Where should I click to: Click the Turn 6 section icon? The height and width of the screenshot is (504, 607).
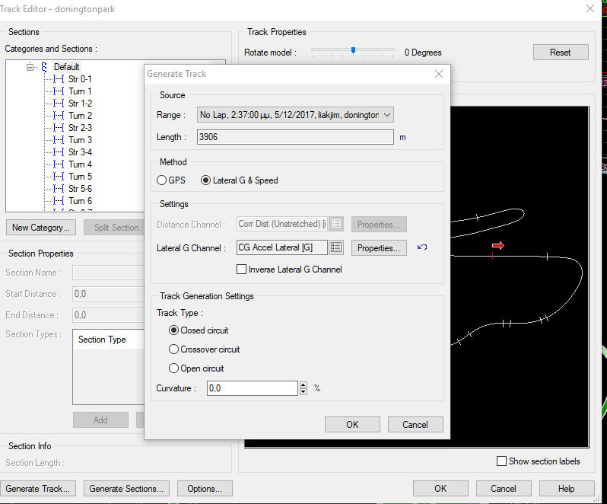click(x=59, y=201)
